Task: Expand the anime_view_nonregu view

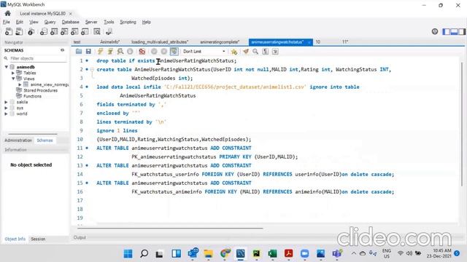Action: (x=20, y=84)
